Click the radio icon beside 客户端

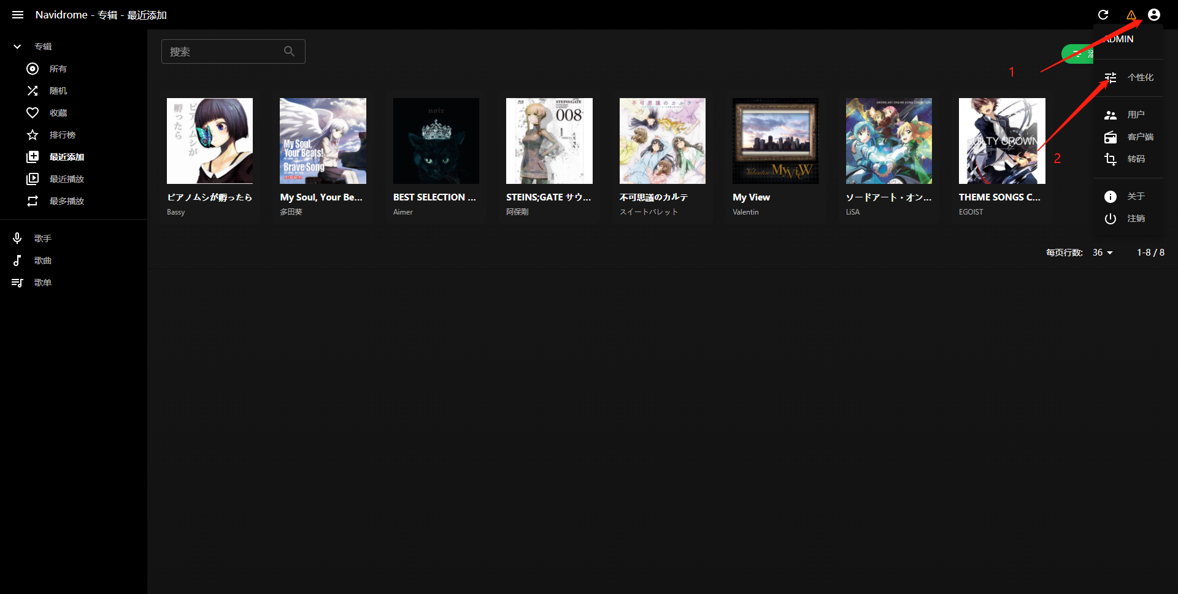coord(1111,137)
